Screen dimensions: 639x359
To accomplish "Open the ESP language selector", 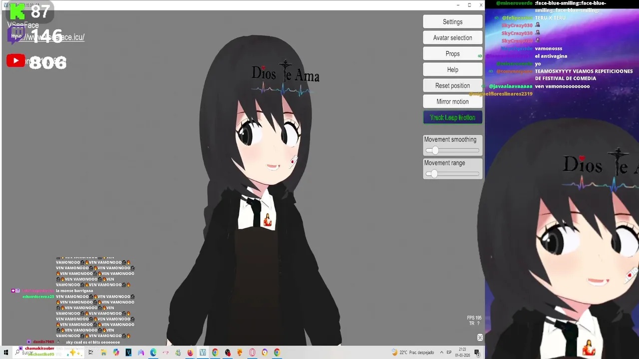I will click(x=449, y=353).
